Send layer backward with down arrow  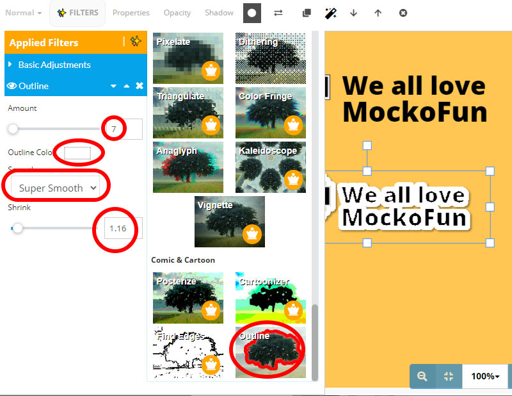pos(353,13)
